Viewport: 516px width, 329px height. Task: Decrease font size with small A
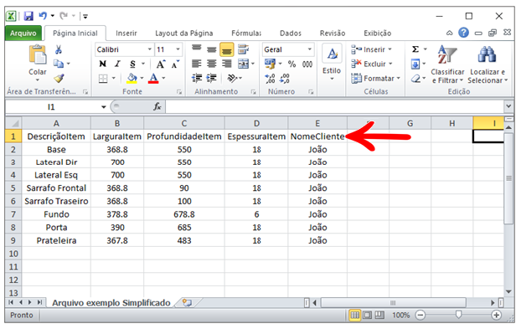[175, 64]
